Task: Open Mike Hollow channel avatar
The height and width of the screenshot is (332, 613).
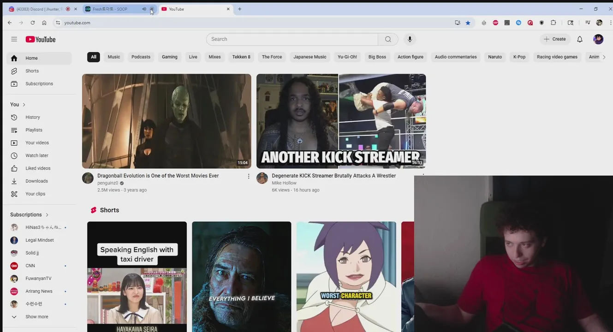Action: [x=262, y=178]
